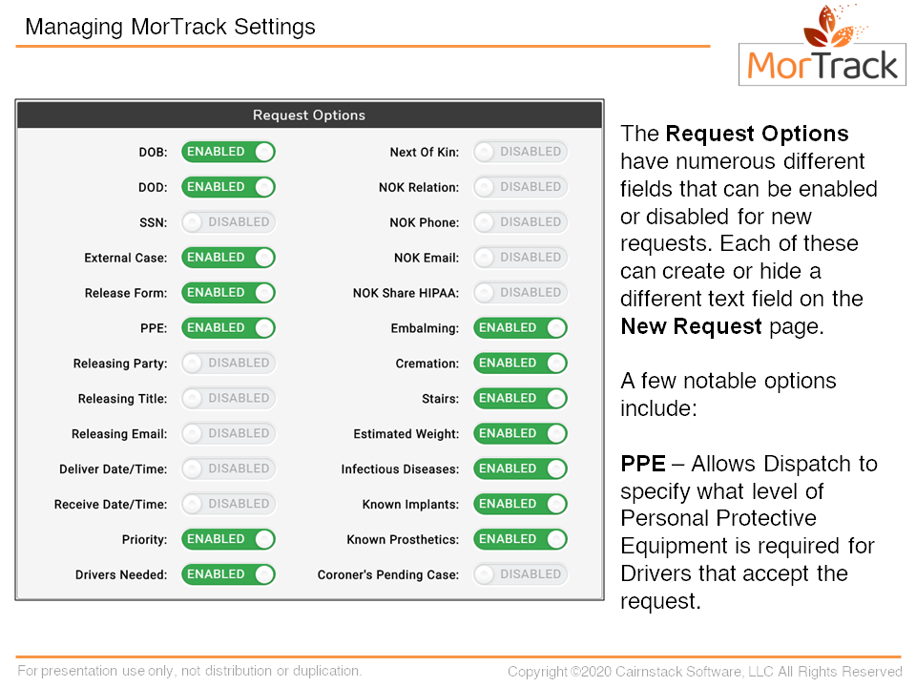
Task: Turn off the Cremation toggle
Action: point(520,364)
